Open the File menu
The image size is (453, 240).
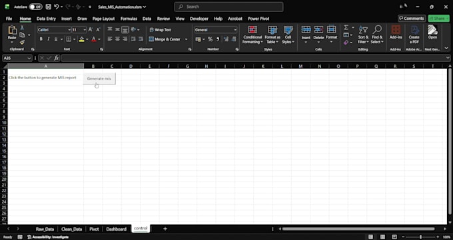tap(9, 19)
